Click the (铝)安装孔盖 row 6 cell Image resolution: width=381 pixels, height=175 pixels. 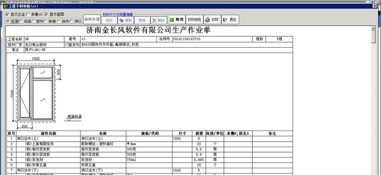pos(48,165)
